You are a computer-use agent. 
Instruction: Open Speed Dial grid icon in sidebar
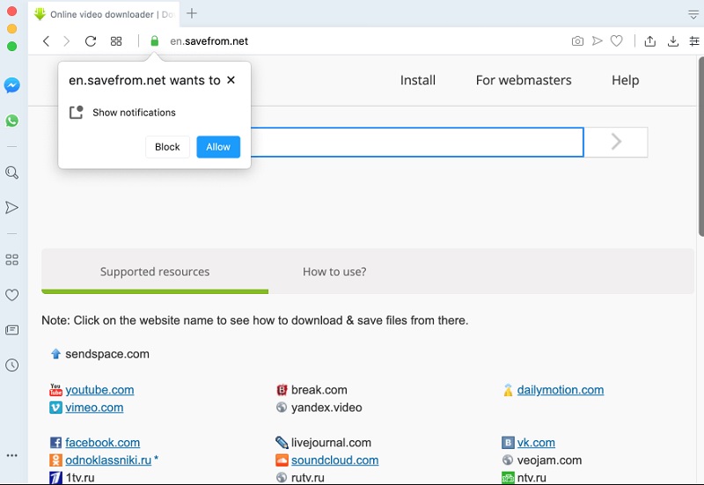pyautogui.click(x=12, y=260)
